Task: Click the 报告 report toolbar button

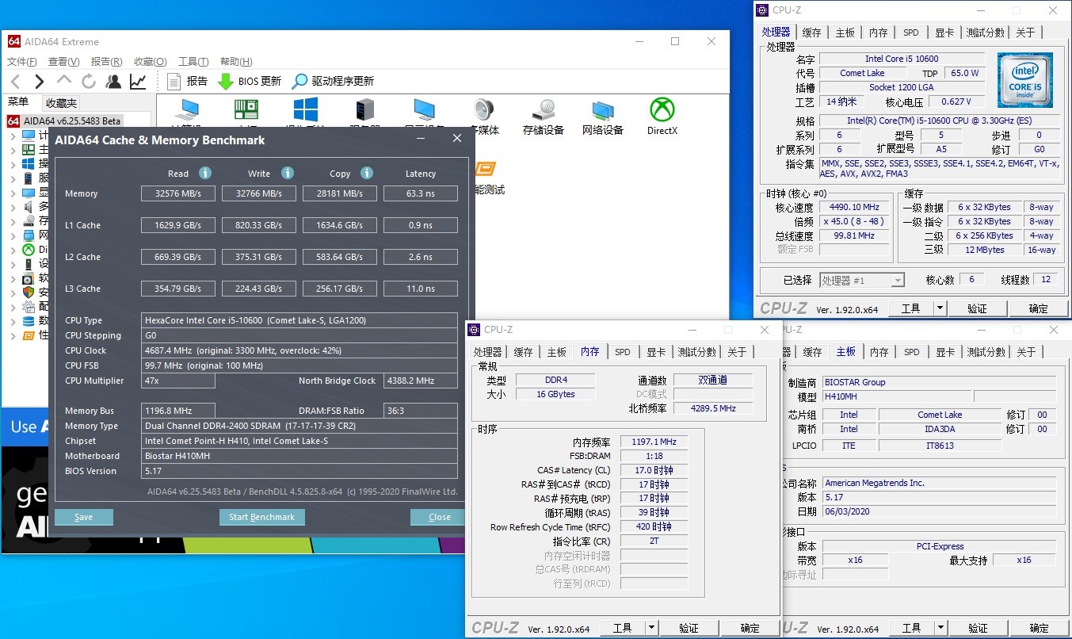Action: pyautogui.click(x=188, y=81)
